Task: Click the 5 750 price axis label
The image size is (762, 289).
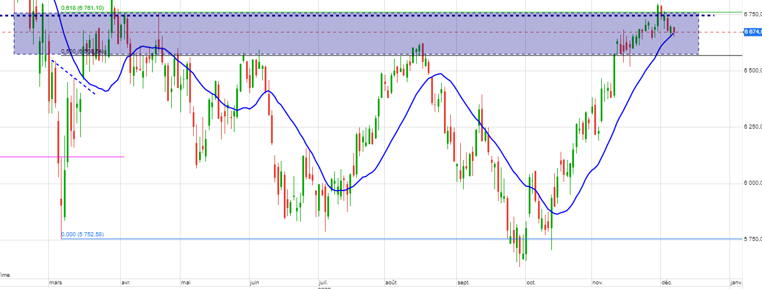Action: [752, 239]
